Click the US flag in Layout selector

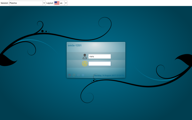coord(57,3)
